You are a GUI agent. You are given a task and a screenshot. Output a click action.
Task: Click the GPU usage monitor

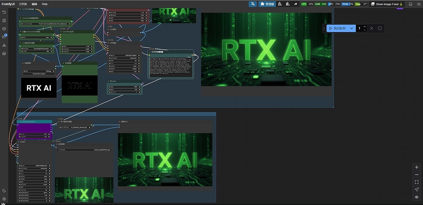tap(334, 4)
